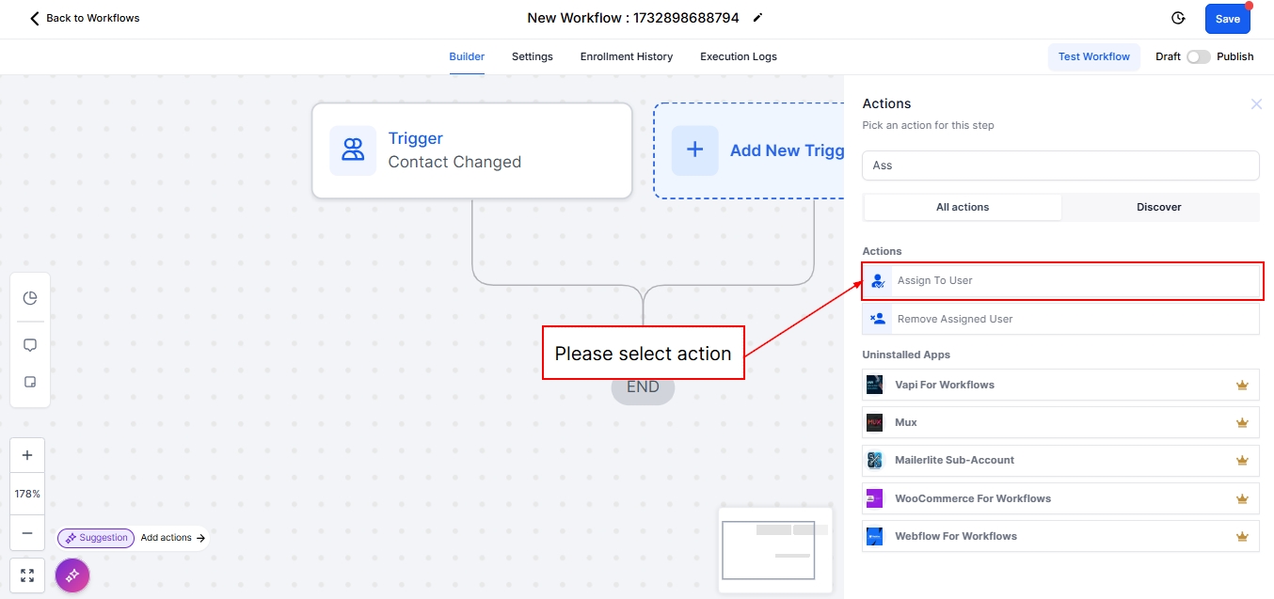Click the fit-to-screen expand icon
The image size is (1274, 599).
27,575
